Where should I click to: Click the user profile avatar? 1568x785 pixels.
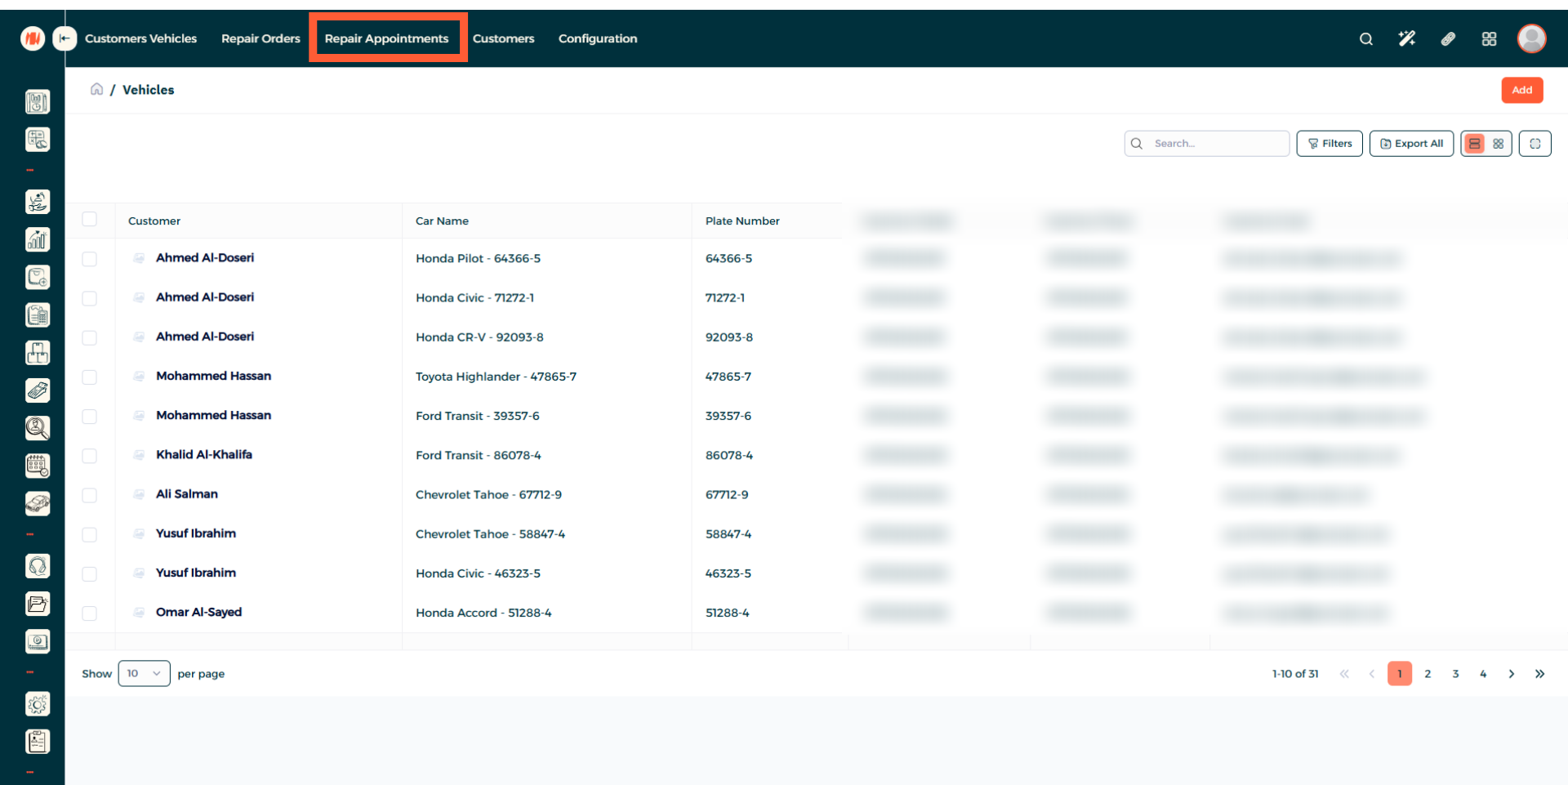(1531, 38)
